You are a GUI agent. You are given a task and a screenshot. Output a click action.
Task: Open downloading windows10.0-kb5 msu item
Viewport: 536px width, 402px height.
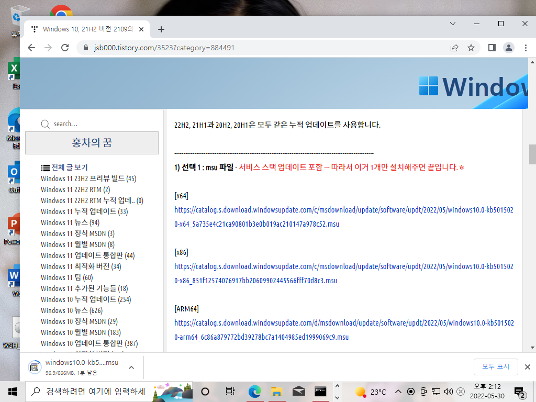point(73,367)
